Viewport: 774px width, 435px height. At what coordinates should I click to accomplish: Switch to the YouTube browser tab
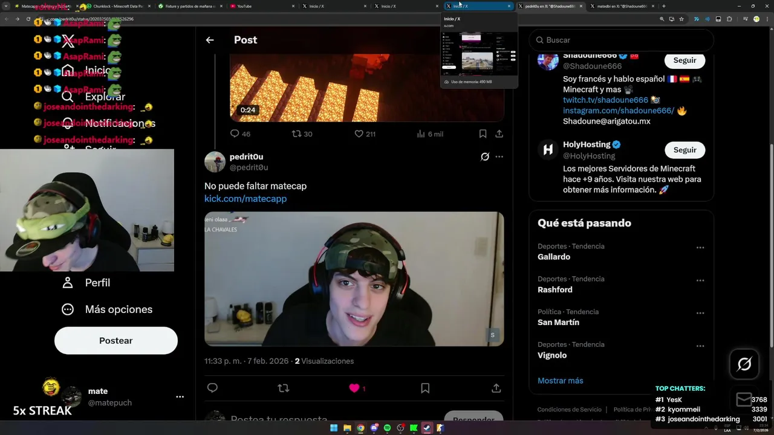pyautogui.click(x=261, y=6)
